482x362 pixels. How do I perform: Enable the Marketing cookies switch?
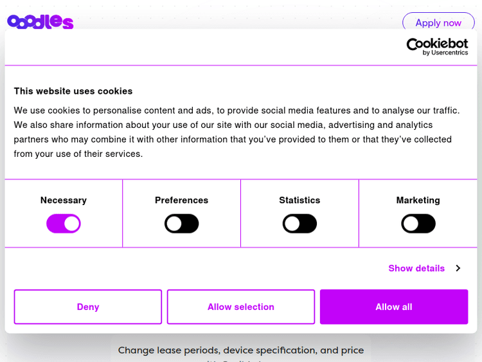click(418, 224)
